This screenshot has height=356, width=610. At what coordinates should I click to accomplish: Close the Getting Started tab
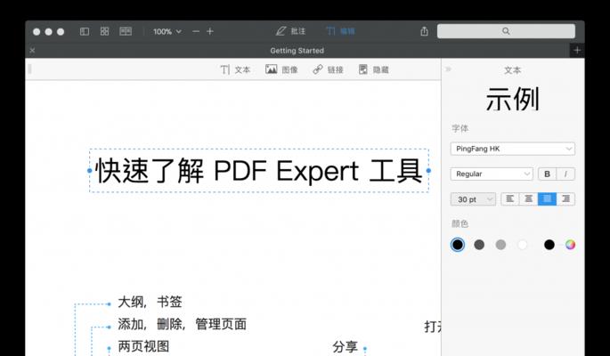[x=32, y=50]
